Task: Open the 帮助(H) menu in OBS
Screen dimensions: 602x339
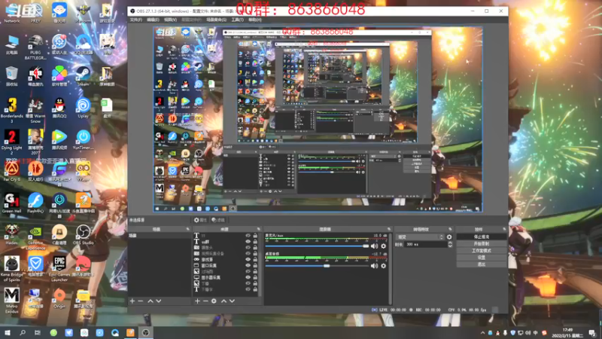Action: [254, 20]
